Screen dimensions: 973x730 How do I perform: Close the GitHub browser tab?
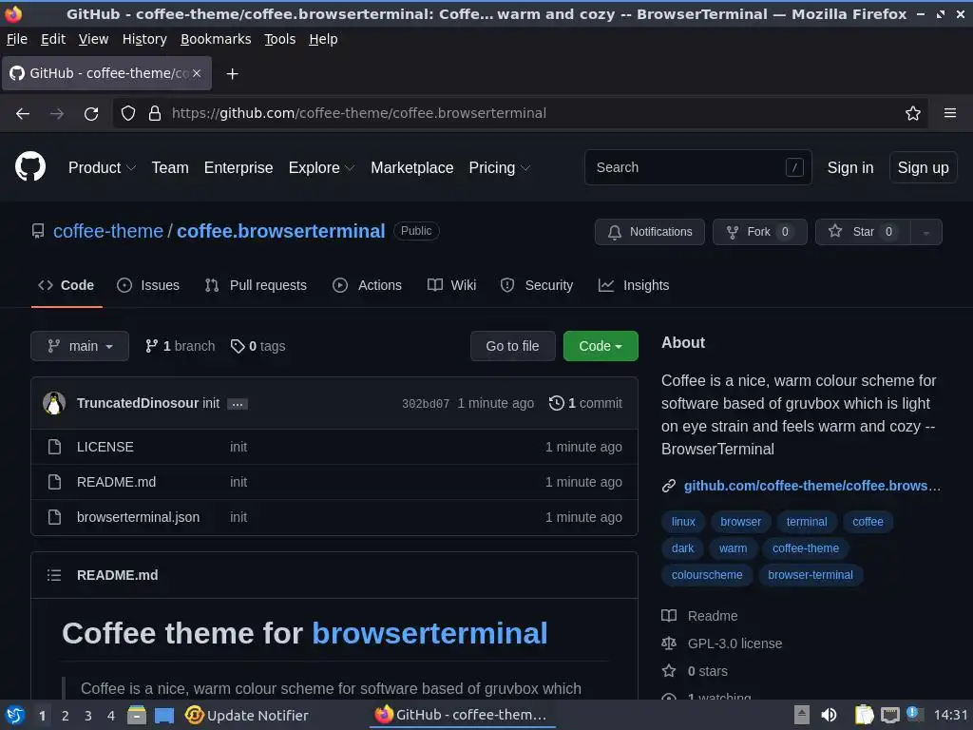[x=196, y=73]
